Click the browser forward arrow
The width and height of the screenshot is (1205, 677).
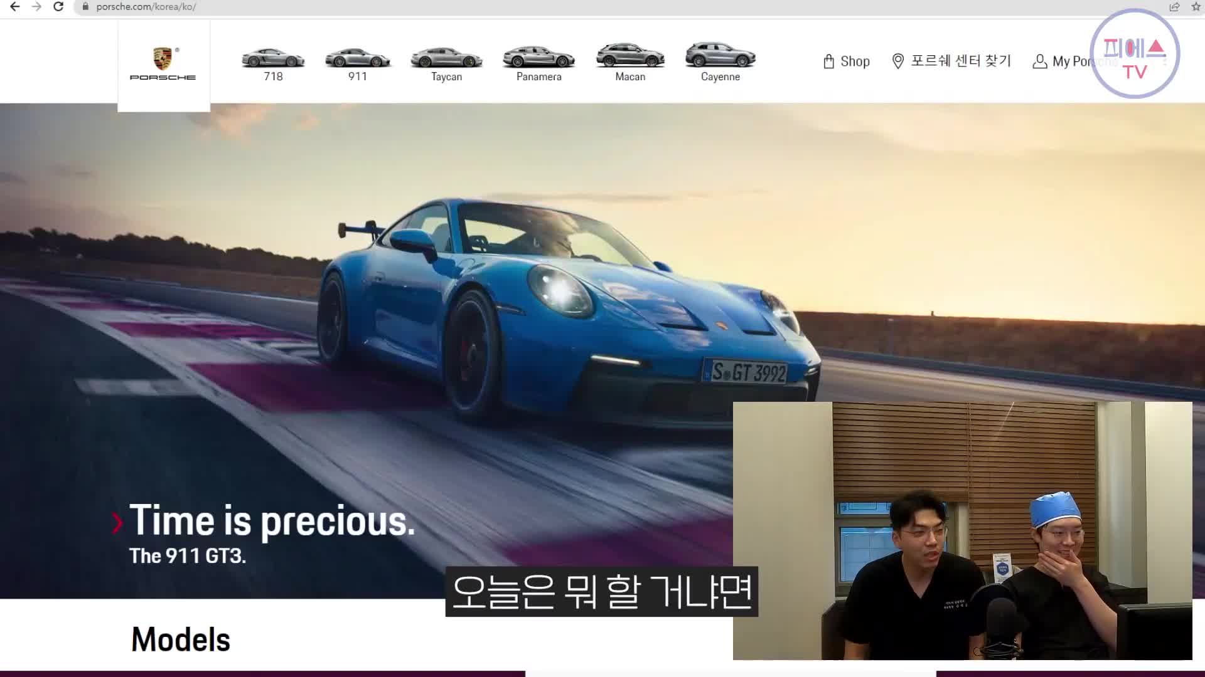[36, 7]
